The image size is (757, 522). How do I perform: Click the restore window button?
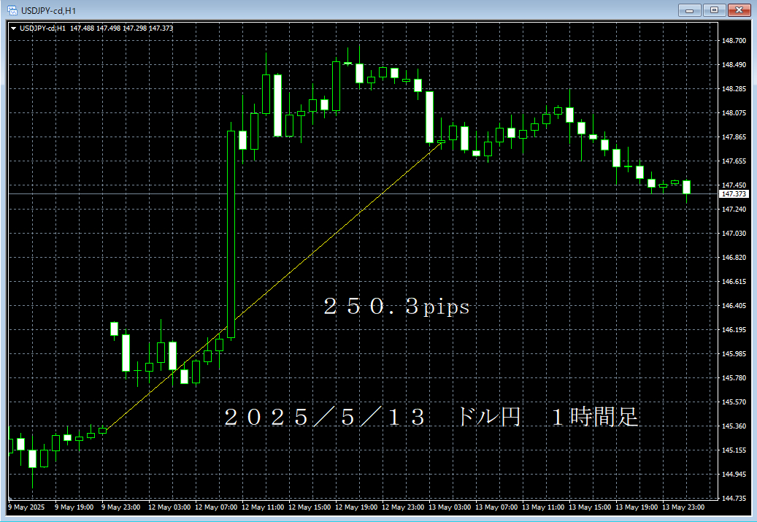(x=716, y=10)
